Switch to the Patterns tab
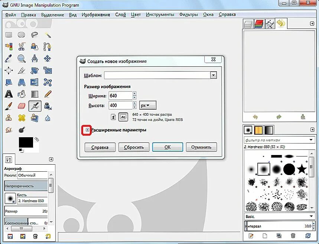319x244 pixels. click(258, 130)
